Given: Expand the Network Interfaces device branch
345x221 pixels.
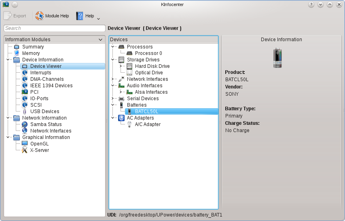Looking at the screenshot, I should [112, 79].
